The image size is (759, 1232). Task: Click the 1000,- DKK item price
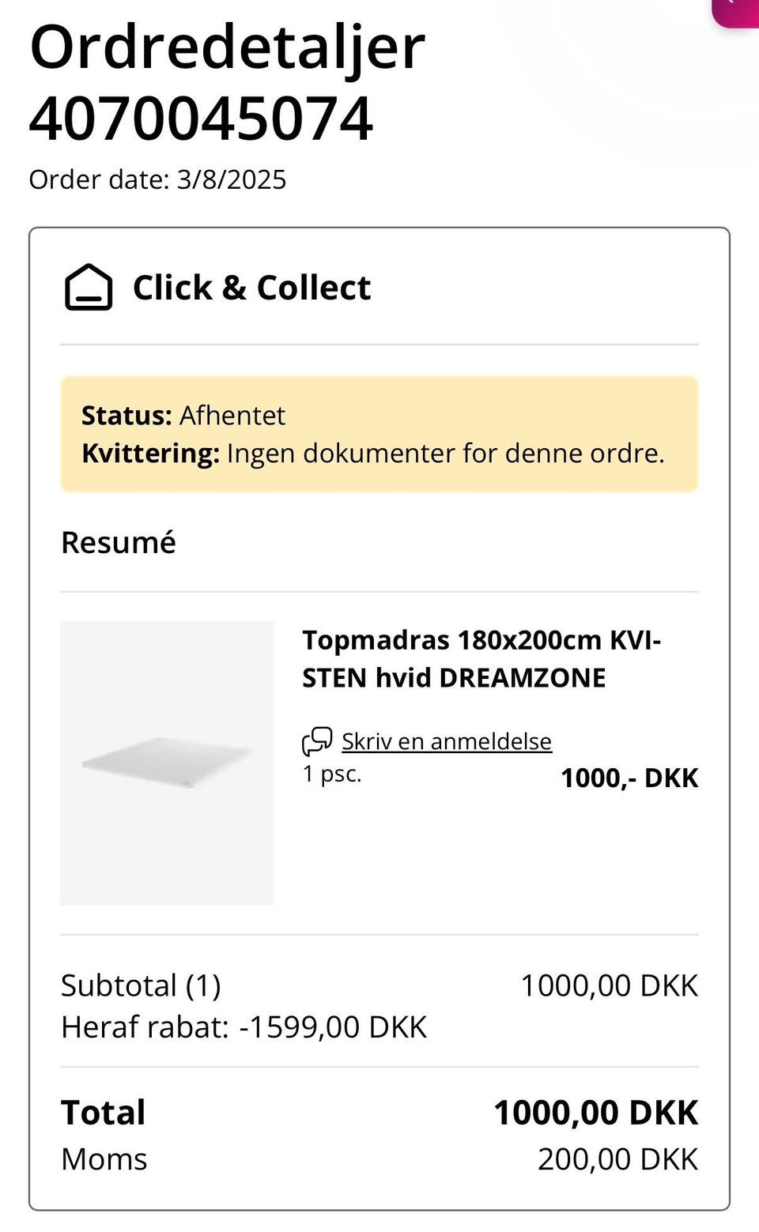629,778
